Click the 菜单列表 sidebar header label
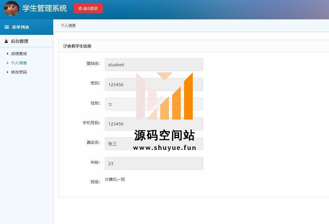This screenshot has width=329, height=224. 20,27
